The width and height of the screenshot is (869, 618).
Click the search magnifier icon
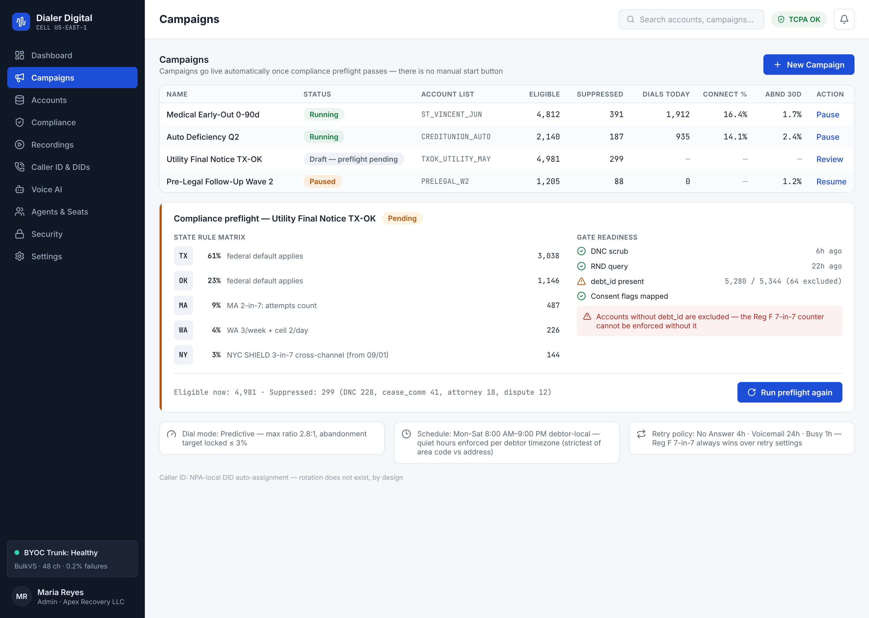point(630,19)
